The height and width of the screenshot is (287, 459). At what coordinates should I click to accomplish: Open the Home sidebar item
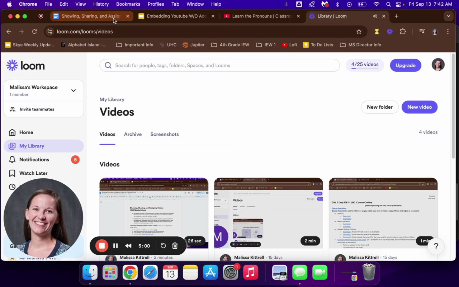44,132
